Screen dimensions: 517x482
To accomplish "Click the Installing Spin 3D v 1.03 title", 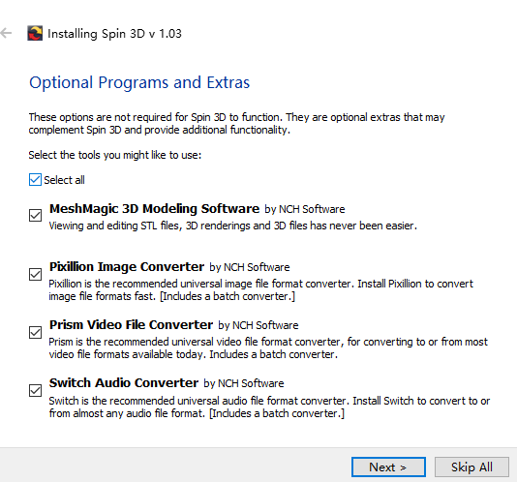I will pyautogui.click(x=114, y=34).
